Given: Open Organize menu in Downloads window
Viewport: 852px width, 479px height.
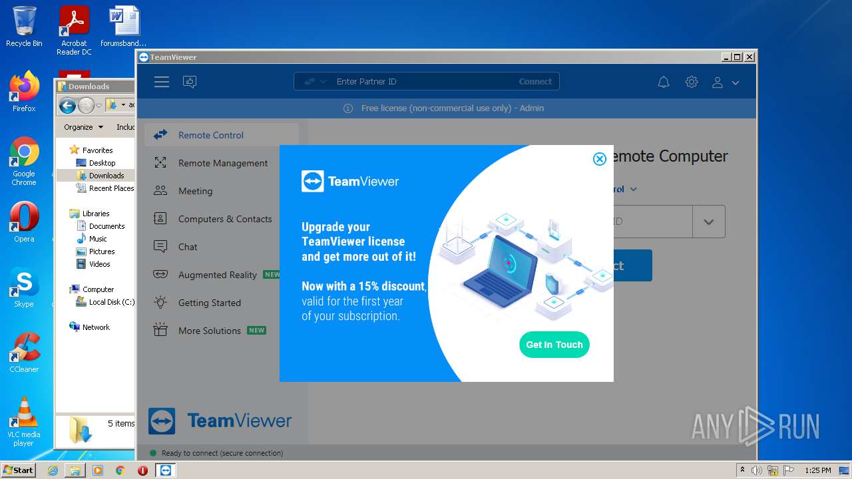Looking at the screenshot, I should pyautogui.click(x=83, y=127).
